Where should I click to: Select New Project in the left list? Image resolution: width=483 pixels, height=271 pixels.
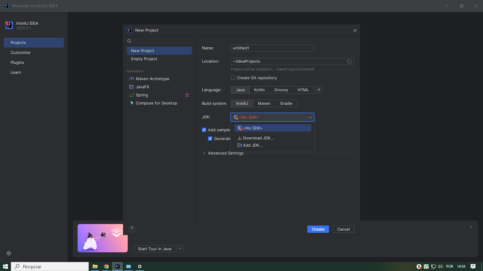159,51
